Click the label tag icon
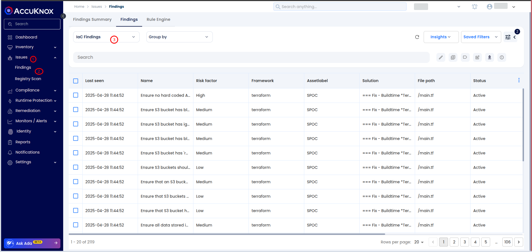The height and width of the screenshot is (252, 532). coord(465,57)
